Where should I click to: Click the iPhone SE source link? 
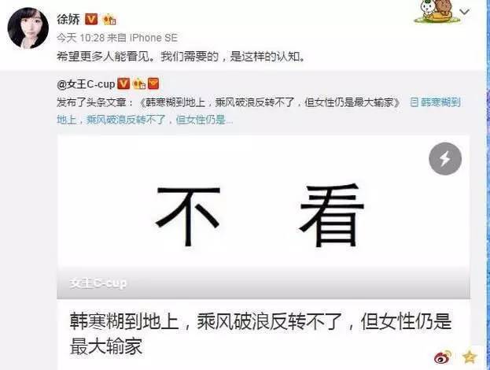pyautogui.click(x=153, y=38)
